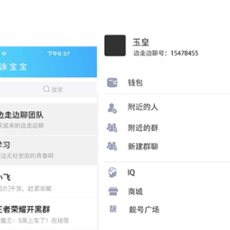This screenshot has height=230, width=230.
Task: Click the 下午6:37 clock in status bar
Action: click(58, 54)
